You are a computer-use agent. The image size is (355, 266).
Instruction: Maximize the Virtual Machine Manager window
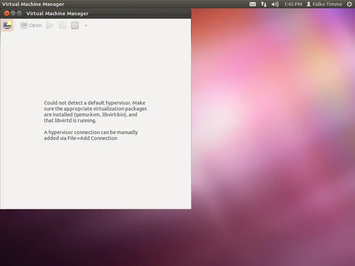(x=19, y=13)
